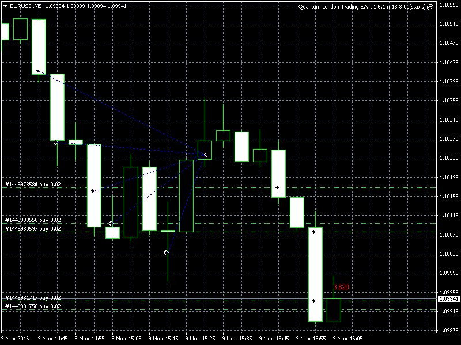Select order label #1443978580 buy 0.02
Screen dimensions: 461x345
click(33, 184)
